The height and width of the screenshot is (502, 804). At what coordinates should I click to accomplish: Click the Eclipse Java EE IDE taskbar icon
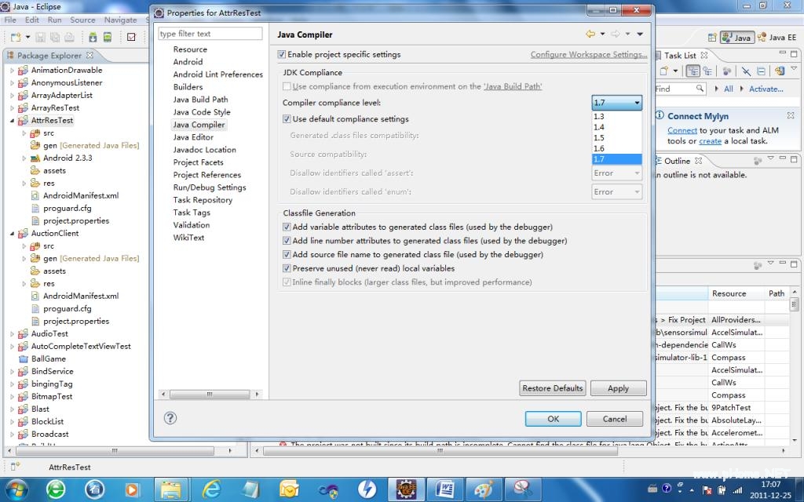(406, 489)
